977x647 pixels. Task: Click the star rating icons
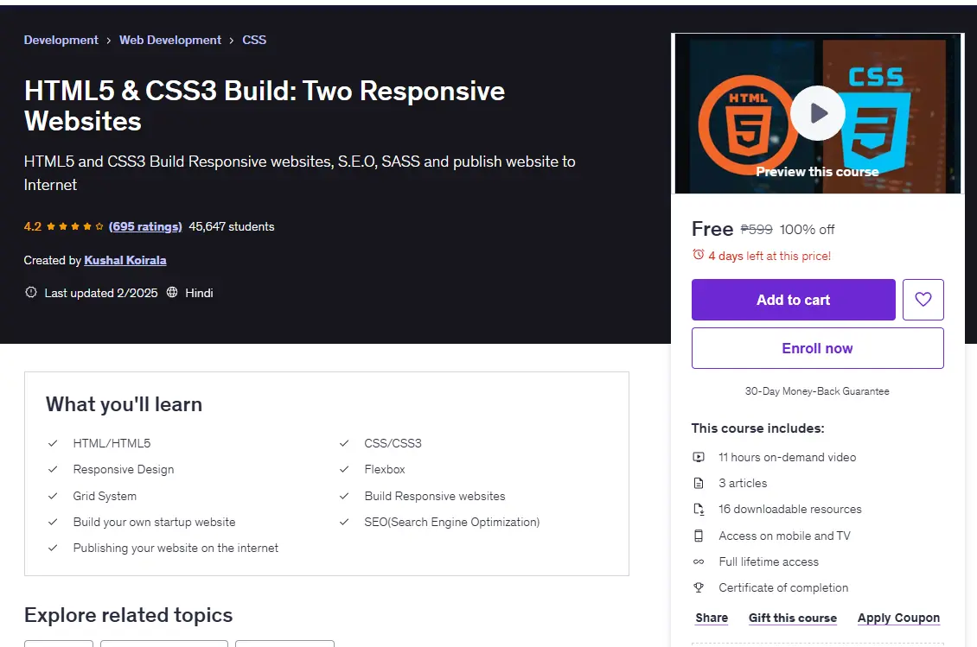pyautogui.click(x=74, y=226)
